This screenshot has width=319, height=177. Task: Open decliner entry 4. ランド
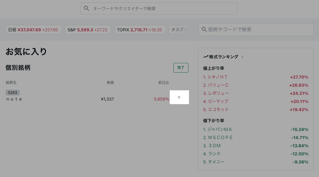(212, 154)
